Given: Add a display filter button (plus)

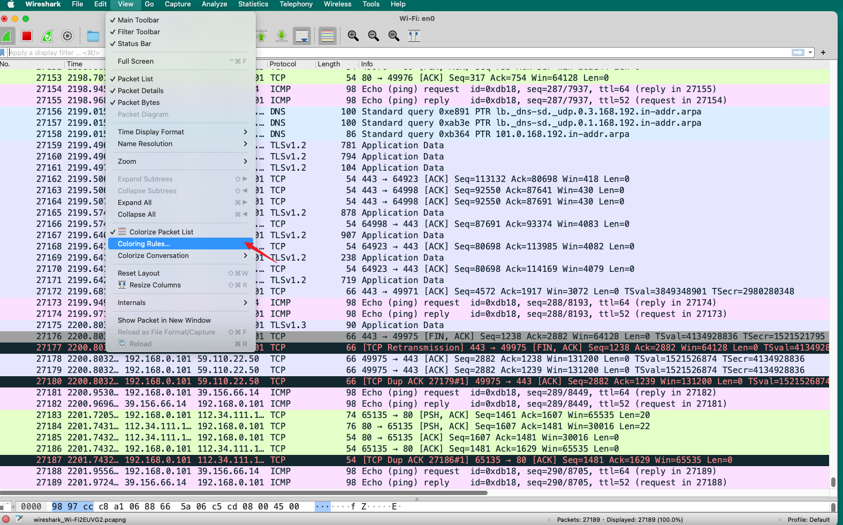Looking at the screenshot, I should point(823,52).
